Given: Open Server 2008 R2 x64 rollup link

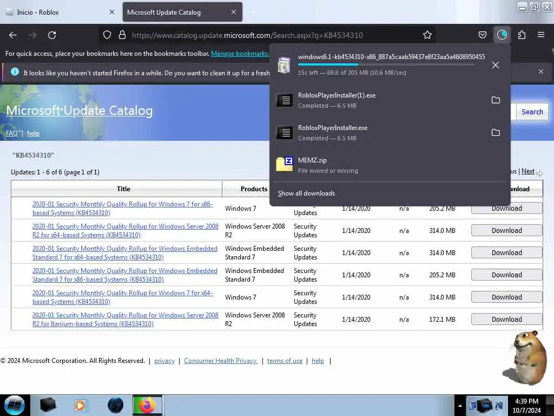Looking at the screenshot, I should point(126,231).
